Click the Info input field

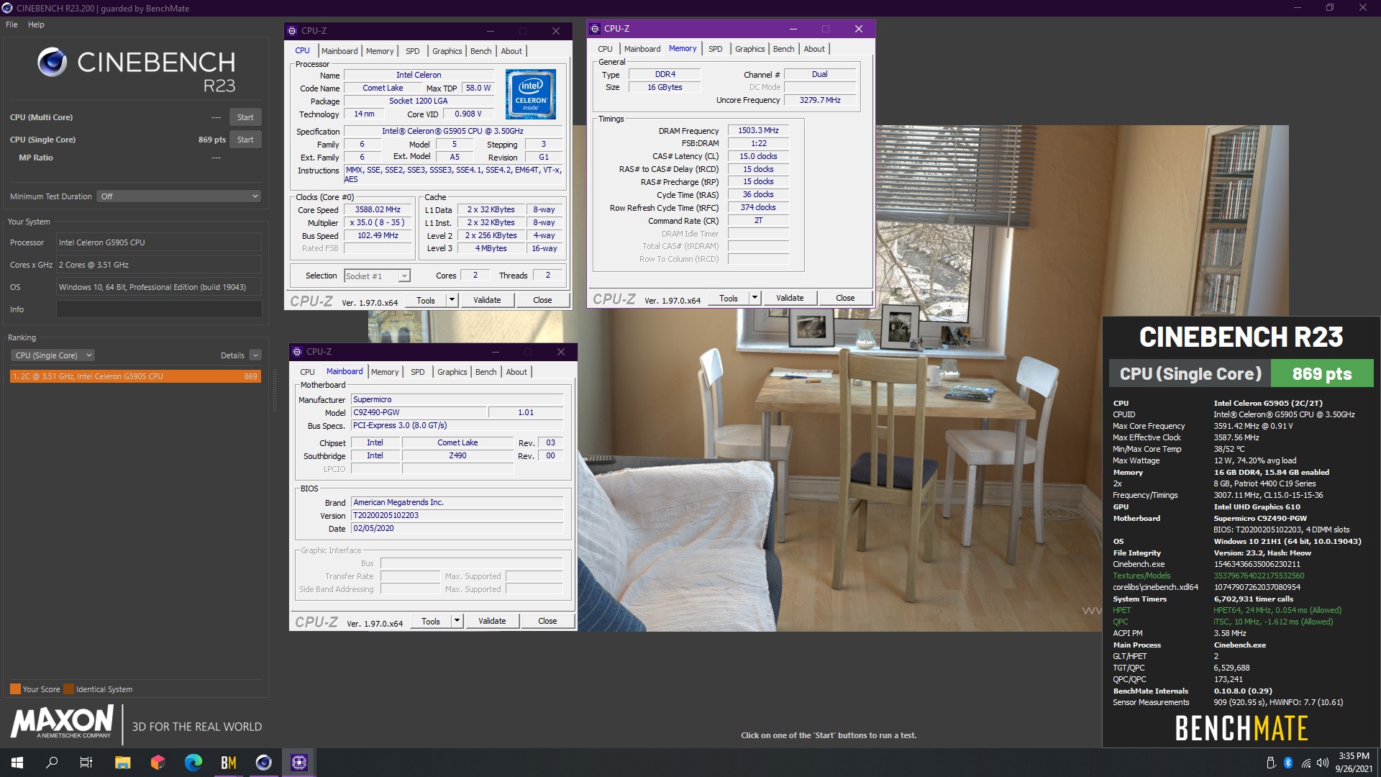[159, 309]
